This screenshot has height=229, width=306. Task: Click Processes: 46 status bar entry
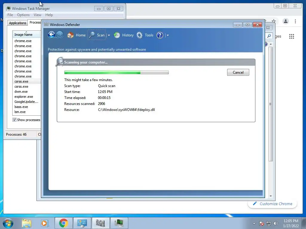tap(16, 134)
